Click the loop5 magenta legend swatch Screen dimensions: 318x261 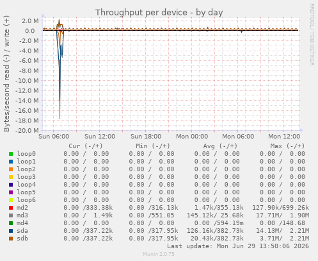11,192
